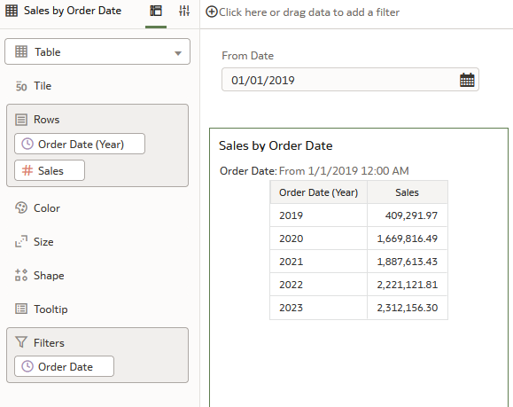Screen dimensions: 513x407
Task: Select the Order Date pill in Filters
Action: click(x=64, y=366)
